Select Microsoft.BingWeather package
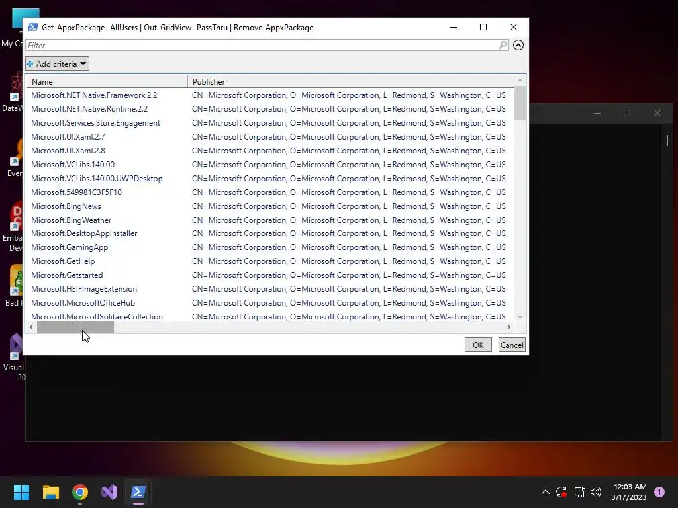This screenshot has height=508, width=678. tap(270, 220)
